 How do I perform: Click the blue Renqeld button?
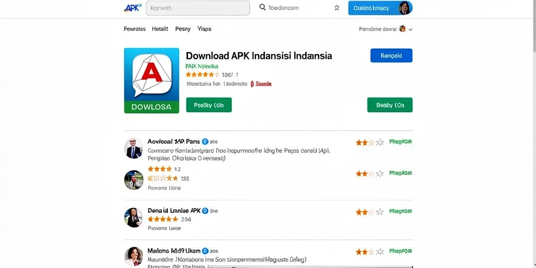point(392,55)
